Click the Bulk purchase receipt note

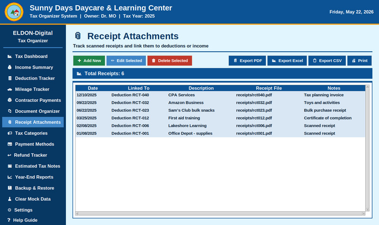(x=325, y=110)
